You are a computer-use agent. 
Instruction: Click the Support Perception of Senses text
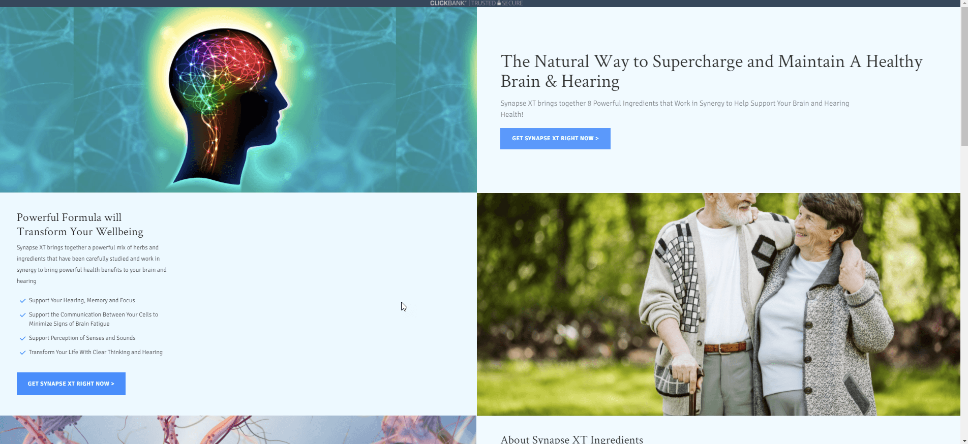[x=82, y=338]
